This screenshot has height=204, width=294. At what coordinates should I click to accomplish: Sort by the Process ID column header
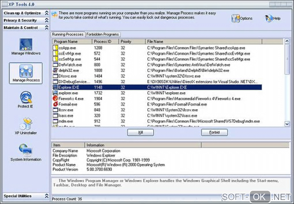(x=105, y=41)
